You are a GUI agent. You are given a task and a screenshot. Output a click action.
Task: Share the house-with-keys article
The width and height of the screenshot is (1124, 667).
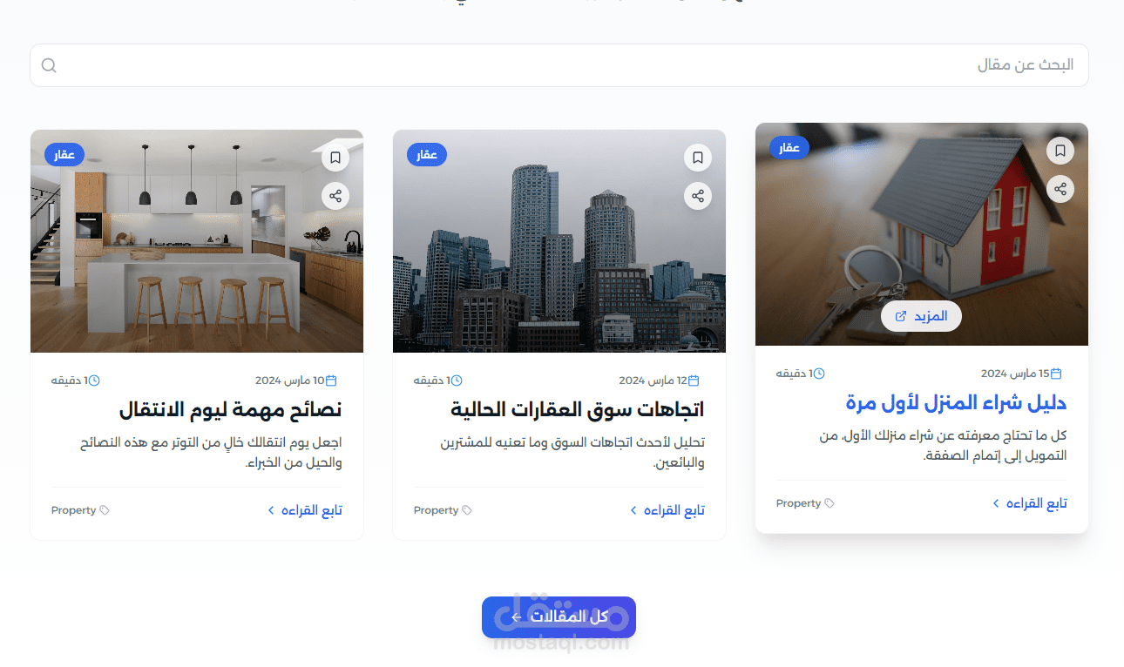click(1060, 188)
